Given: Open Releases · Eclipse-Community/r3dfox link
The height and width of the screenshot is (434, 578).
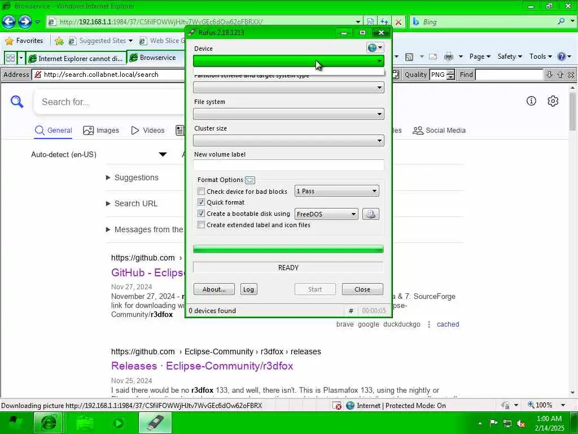Looking at the screenshot, I should click(202, 366).
